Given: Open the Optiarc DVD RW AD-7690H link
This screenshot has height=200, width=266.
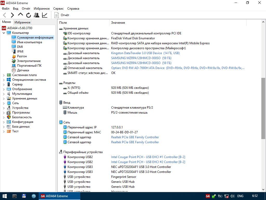Looking at the screenshot, I should click(x=178, y=68).
